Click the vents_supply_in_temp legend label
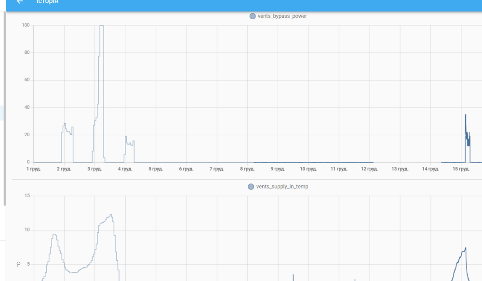Screen dimensions: 482x281 pos(282,187)
